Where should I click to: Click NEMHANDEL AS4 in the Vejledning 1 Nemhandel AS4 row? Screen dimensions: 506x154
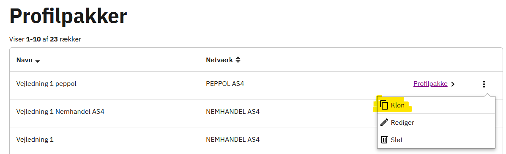click(x=232, y=112)
